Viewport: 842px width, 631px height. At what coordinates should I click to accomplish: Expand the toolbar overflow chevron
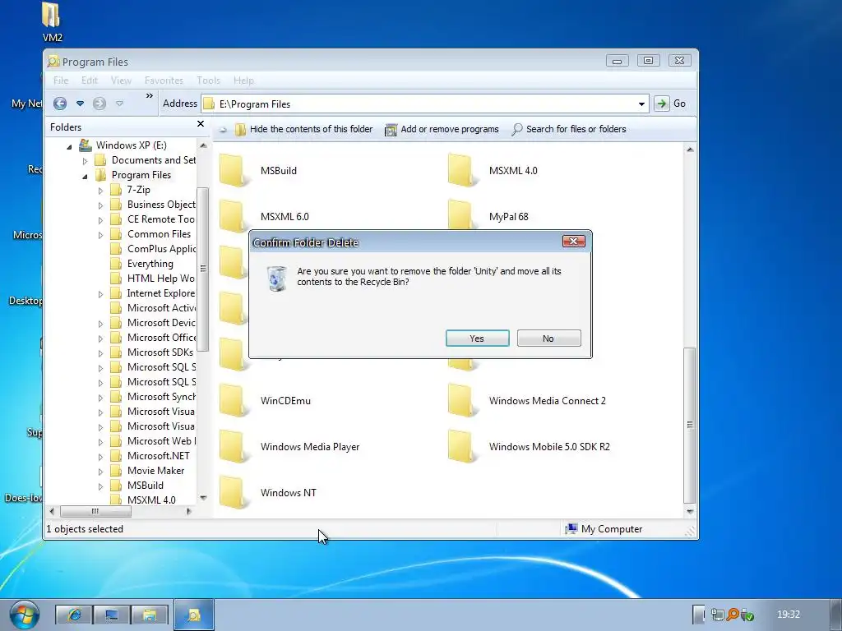coord(150,96)
